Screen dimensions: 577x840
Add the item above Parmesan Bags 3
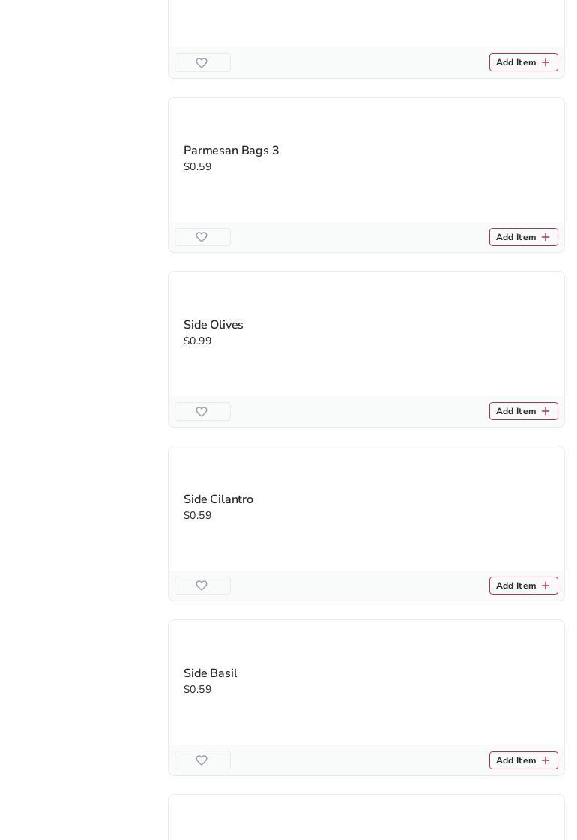pos(523,63)
